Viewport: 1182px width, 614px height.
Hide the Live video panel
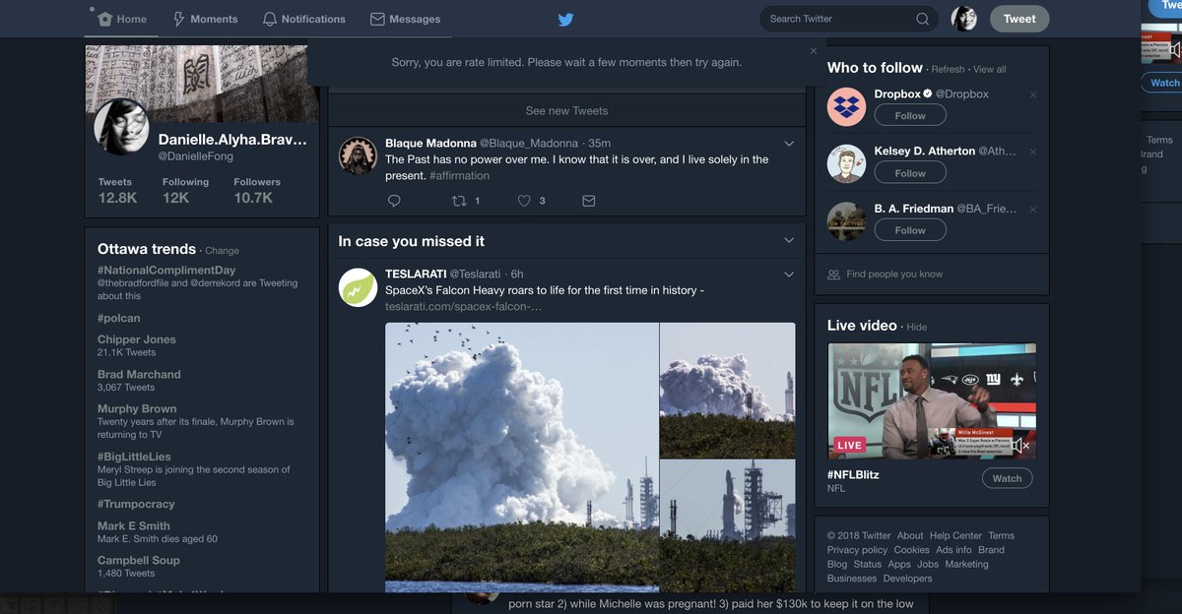click(x=917, y=327)
